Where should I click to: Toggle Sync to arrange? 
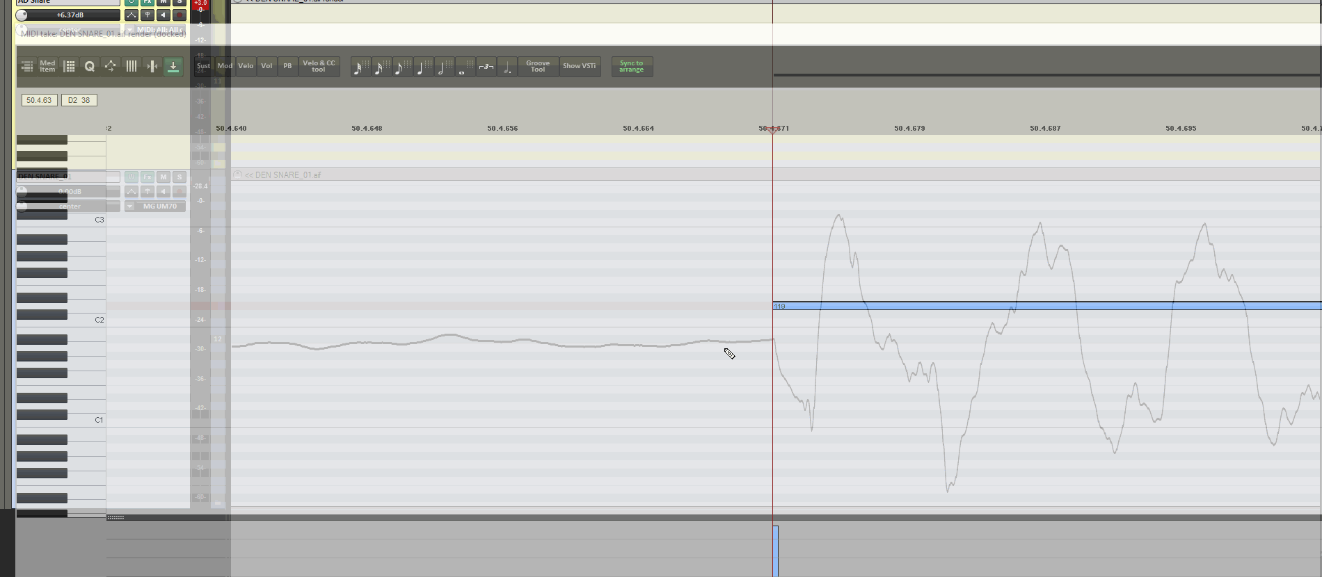coord(632,67)
